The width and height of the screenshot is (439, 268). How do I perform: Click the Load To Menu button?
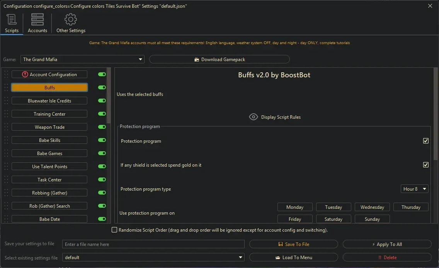click(293, 257)
